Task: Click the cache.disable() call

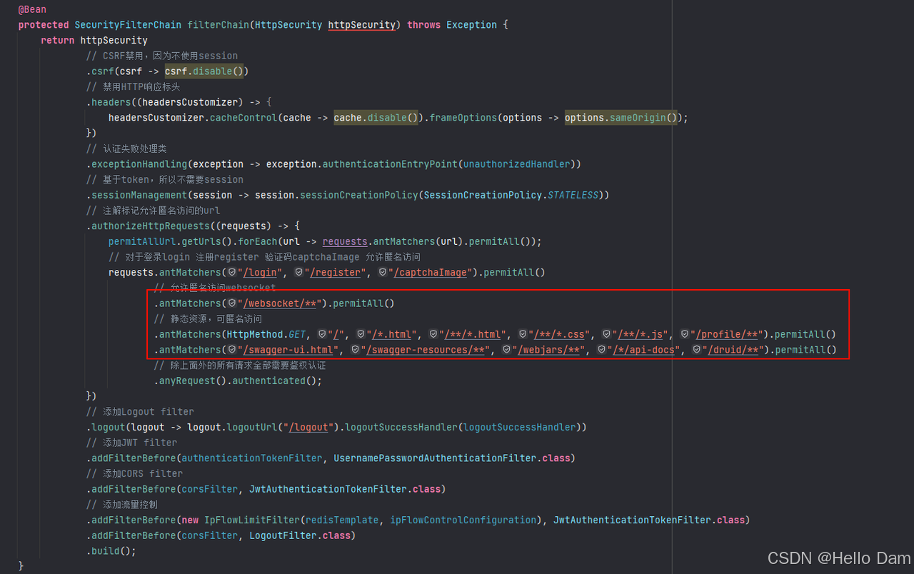Action: 378,118
